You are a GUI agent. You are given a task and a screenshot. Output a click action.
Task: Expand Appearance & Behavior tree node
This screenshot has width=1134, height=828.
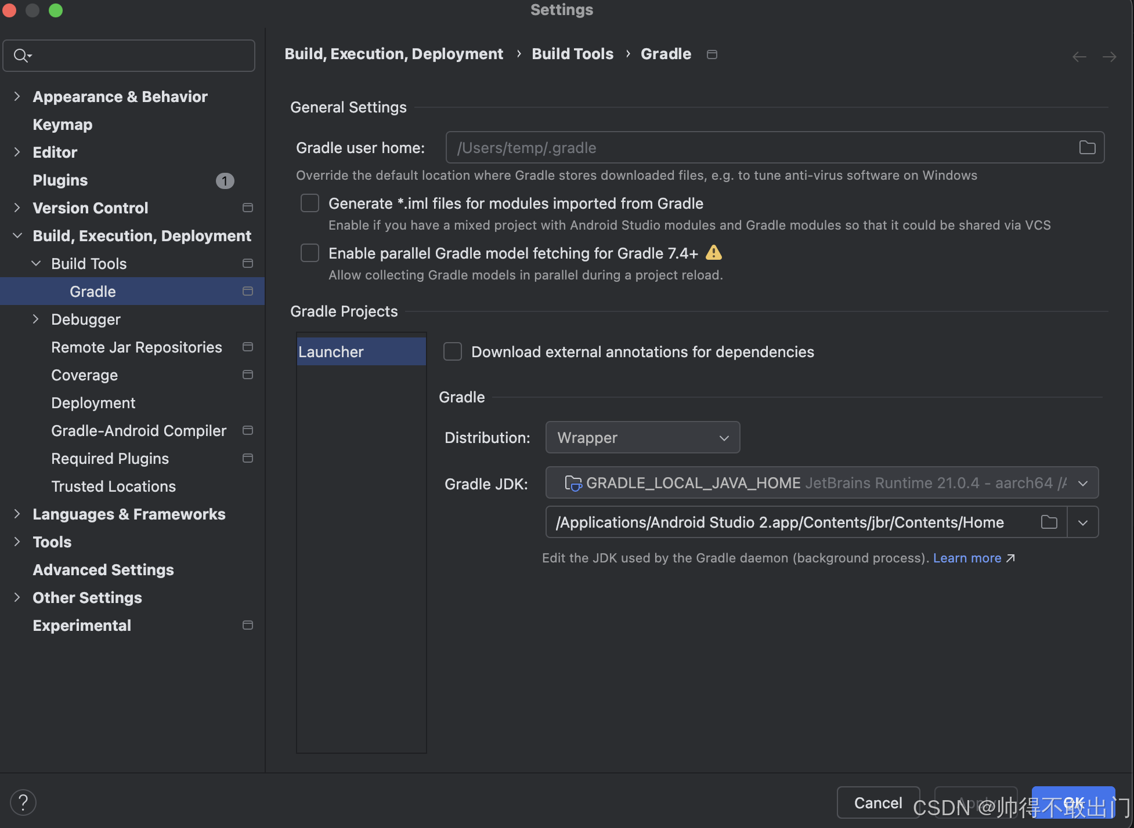pos(17,97)
